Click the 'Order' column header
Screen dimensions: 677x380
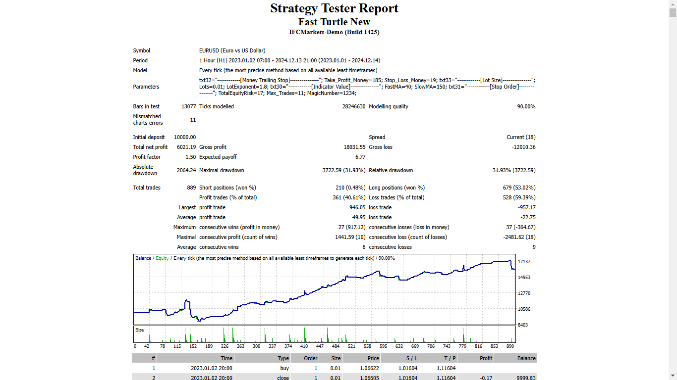point(305,358)
